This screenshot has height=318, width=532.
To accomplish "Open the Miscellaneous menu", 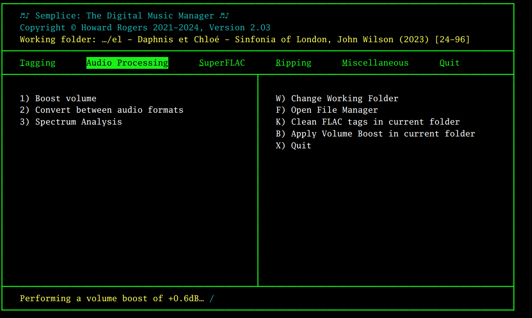I will tap(375, 63).
